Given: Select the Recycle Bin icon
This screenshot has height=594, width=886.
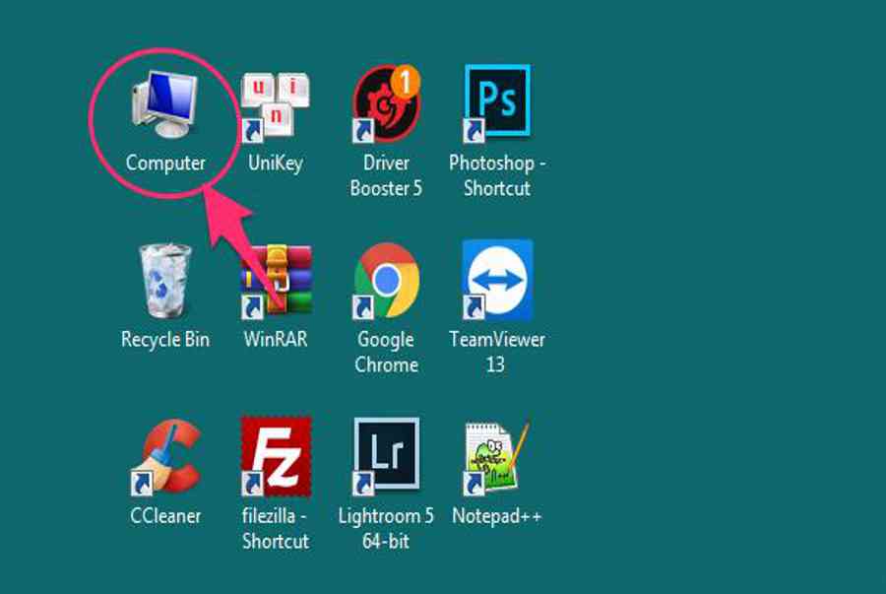Looking at the screenshot, I should (x=165, y=281).
